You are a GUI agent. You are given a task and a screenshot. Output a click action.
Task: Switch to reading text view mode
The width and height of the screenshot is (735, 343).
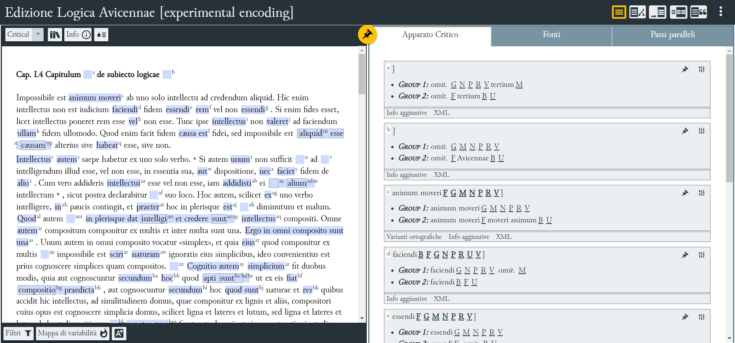[x=619, y=12]
